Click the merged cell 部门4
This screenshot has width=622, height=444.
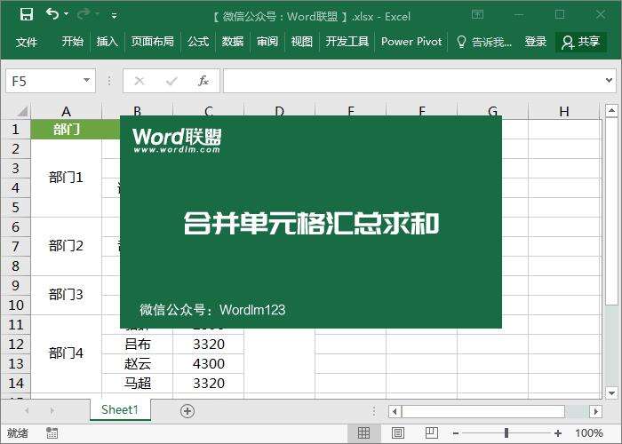(67, 353)
